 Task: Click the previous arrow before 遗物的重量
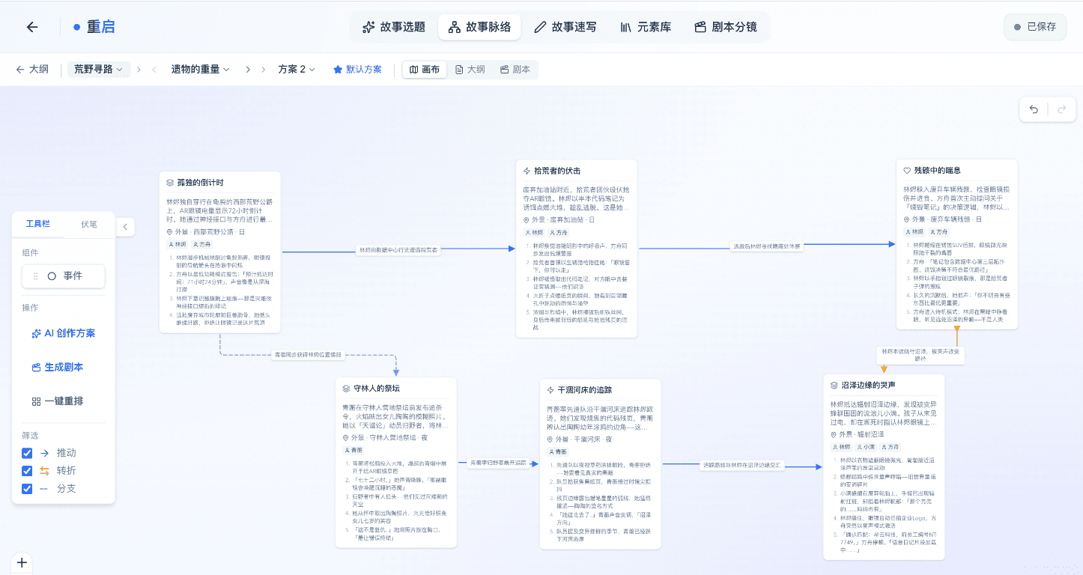(x=155, y=70)
